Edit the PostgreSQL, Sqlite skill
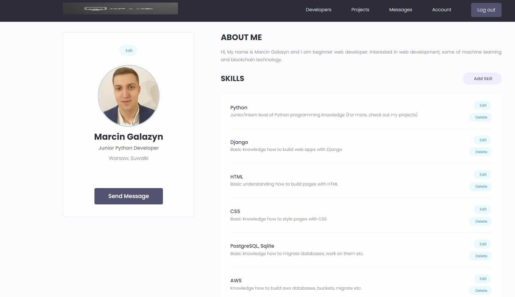Screen dimensions: 515x297 click(482, 244)
